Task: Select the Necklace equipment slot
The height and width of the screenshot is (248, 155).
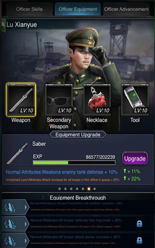Action: point(97,100)
